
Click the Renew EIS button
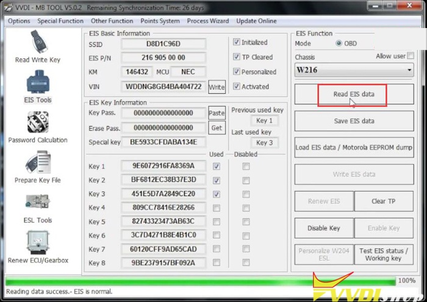click(x=324, y=201)
